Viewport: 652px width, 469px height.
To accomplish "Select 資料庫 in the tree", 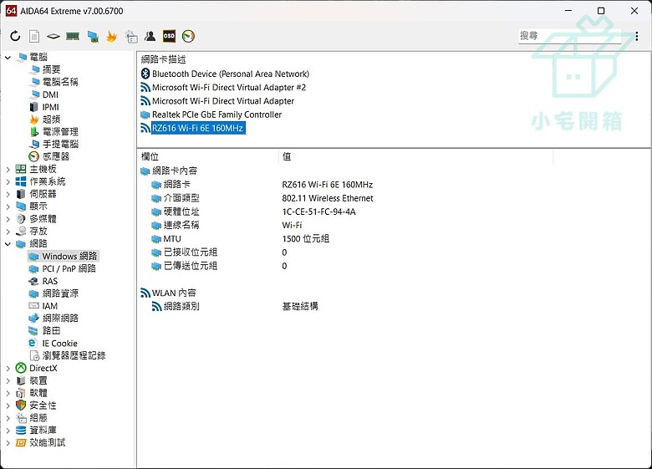I will point(43,431).
